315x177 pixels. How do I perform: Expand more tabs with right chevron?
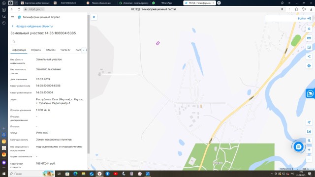point(84,50)
